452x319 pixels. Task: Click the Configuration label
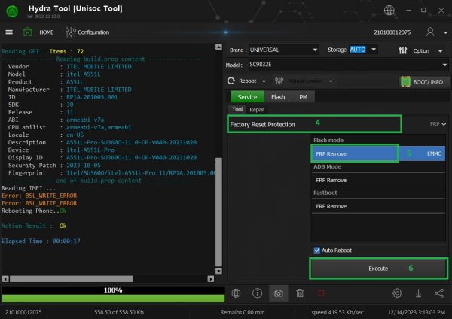pyautogui.click(x=93, y=32)
